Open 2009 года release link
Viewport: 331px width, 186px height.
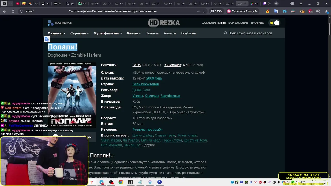(154, 78)
